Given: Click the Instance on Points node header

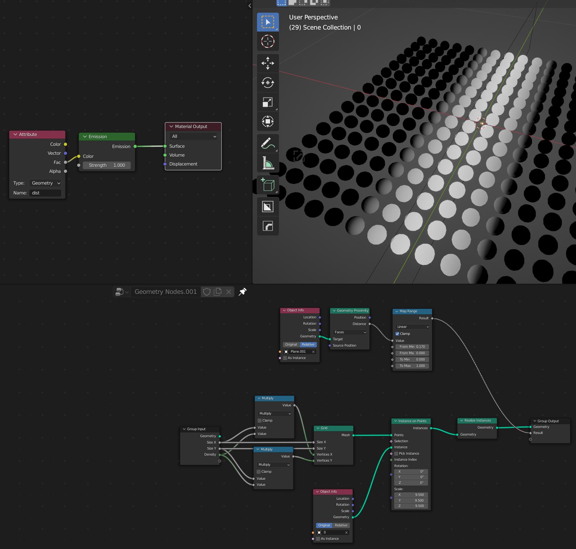Looking at the screenshot, I should (x=411, y=421).
